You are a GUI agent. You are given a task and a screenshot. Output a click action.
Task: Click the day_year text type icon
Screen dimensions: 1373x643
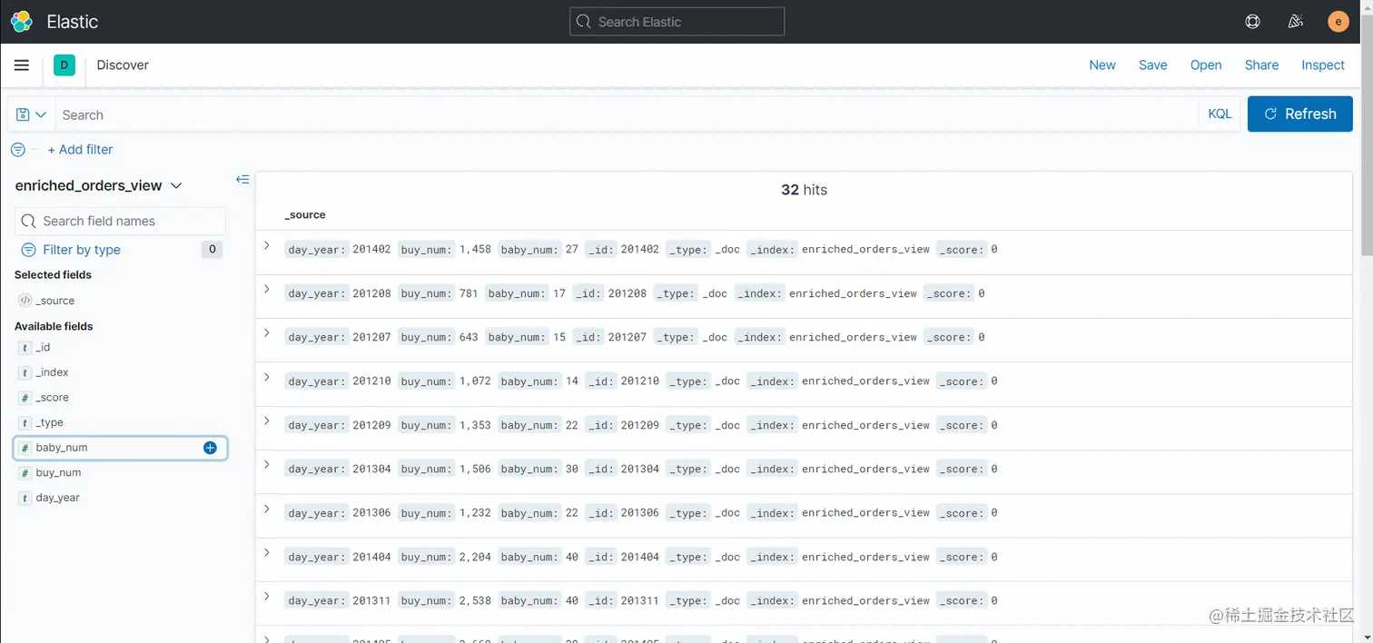click(x=25, y=499)
